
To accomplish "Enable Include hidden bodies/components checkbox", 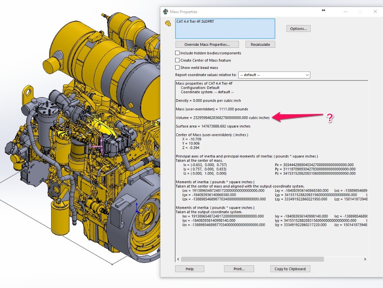I will pyautogui.click(x=177, y=53).
